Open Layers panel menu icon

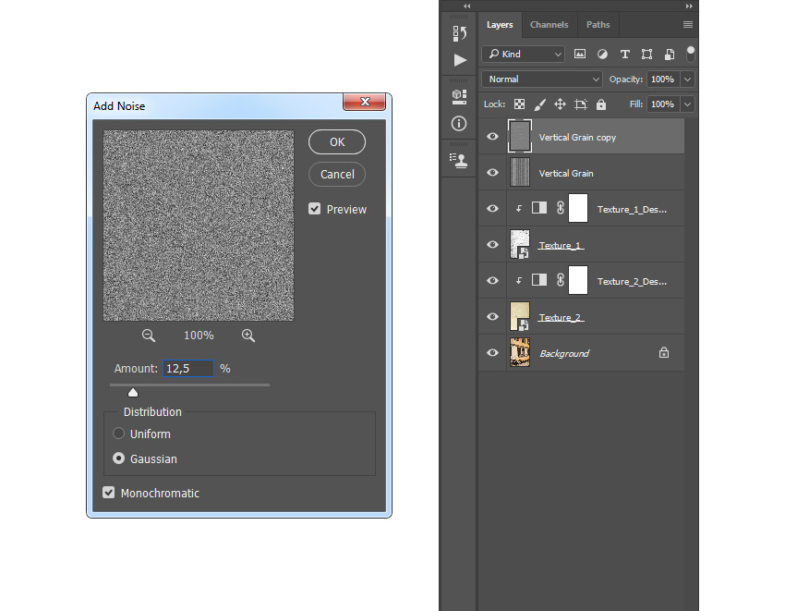coord(688,25)
